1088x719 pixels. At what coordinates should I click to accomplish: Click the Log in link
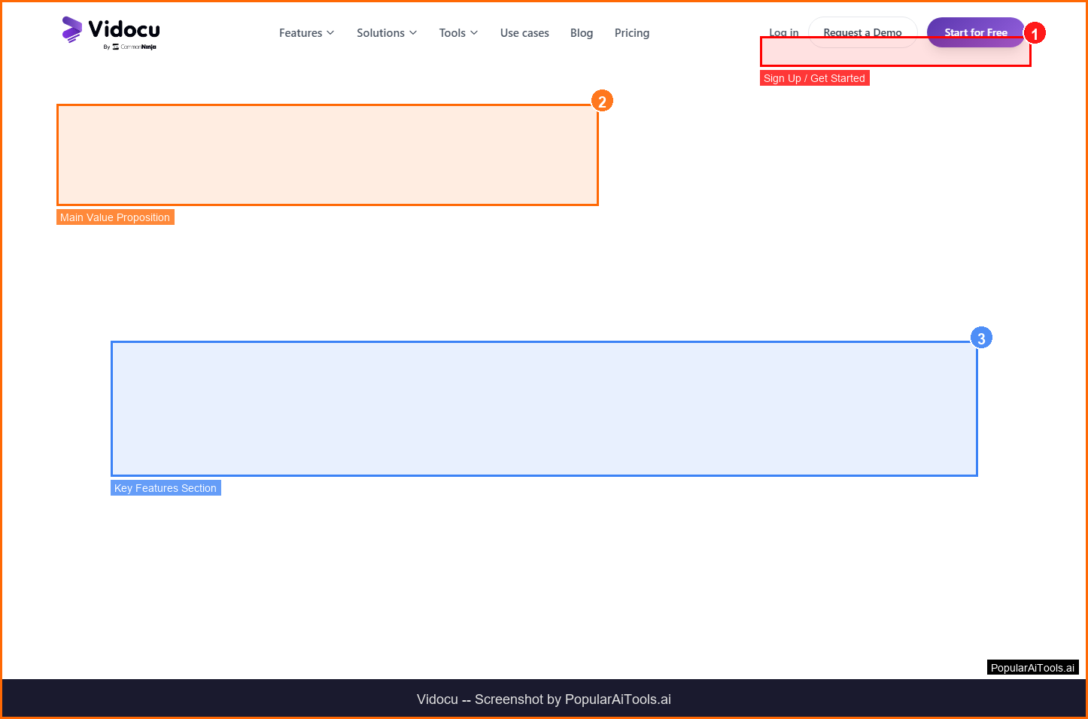pyautogui.click(x=784, y=32)
